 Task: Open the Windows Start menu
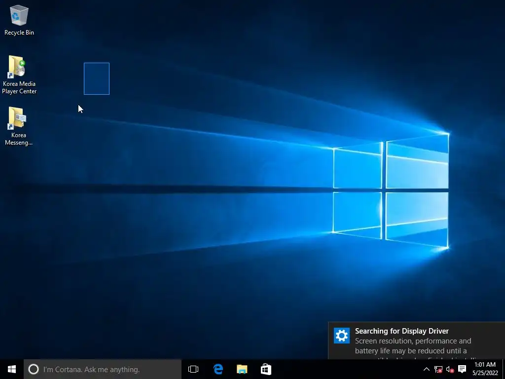click(x=12, y=369)
